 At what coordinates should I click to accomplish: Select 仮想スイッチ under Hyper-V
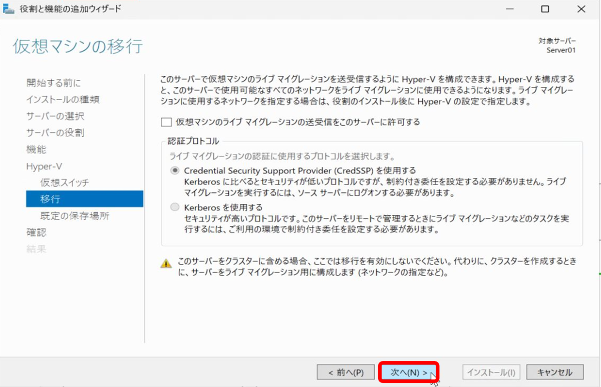click(x=65, y=182)
